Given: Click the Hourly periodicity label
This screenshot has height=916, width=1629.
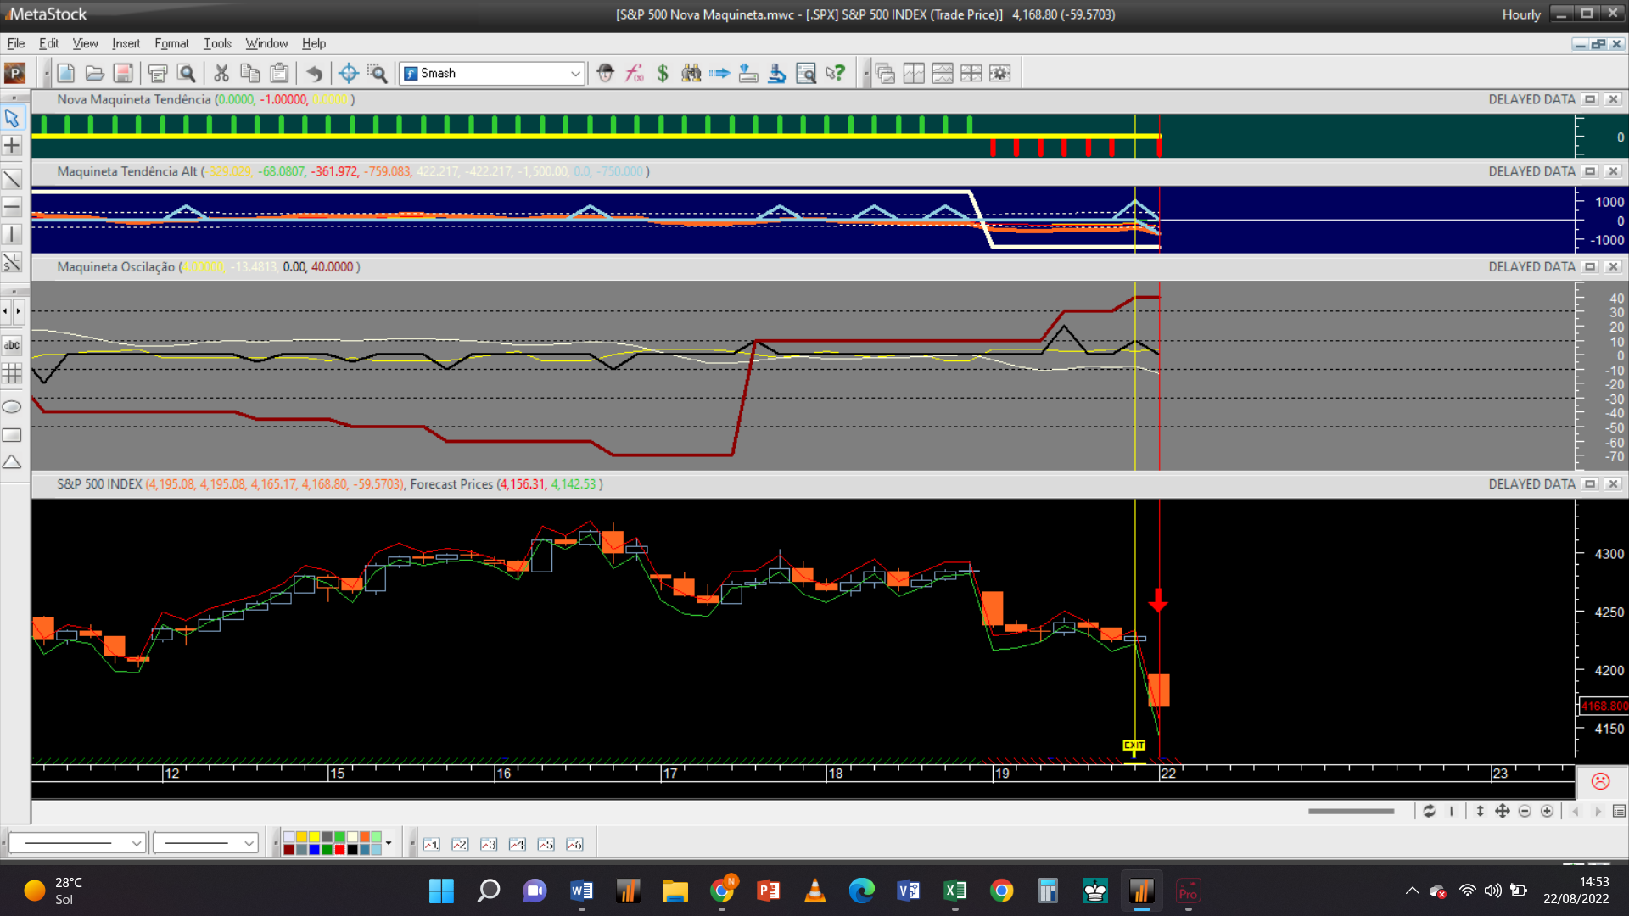Looking at the screenshot, I should click(1520, 14).
